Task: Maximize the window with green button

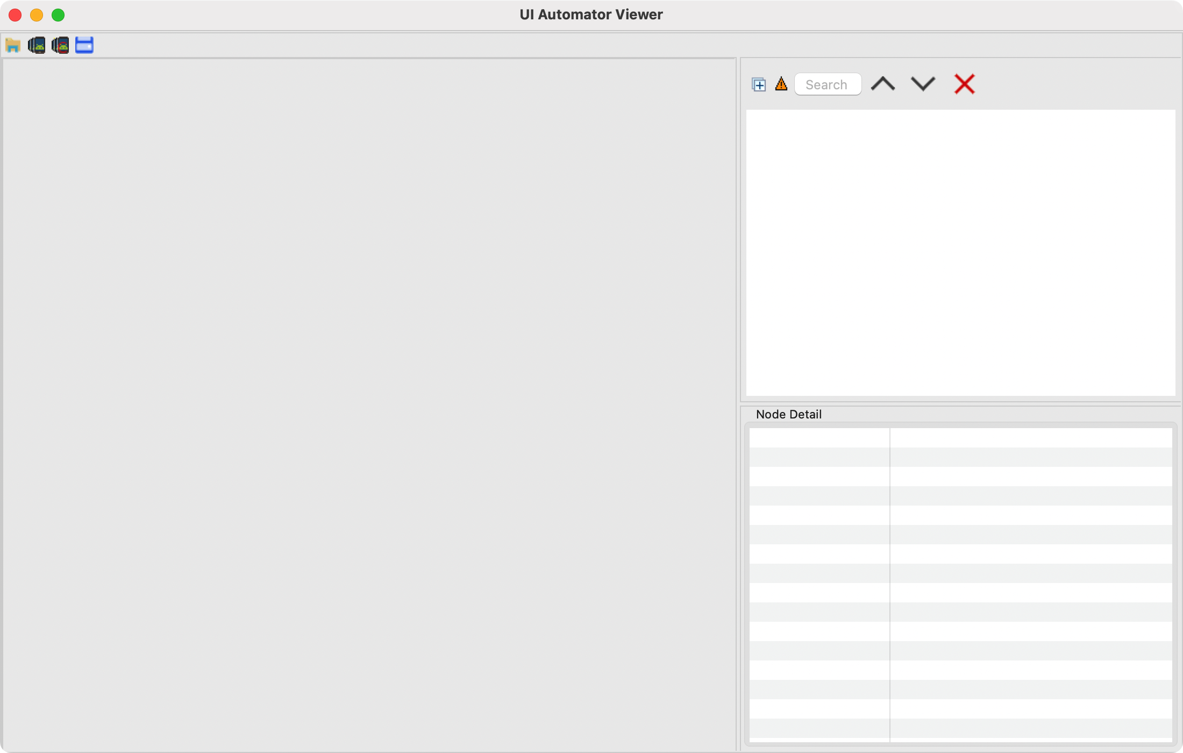Action: click(x=58, y=15)
